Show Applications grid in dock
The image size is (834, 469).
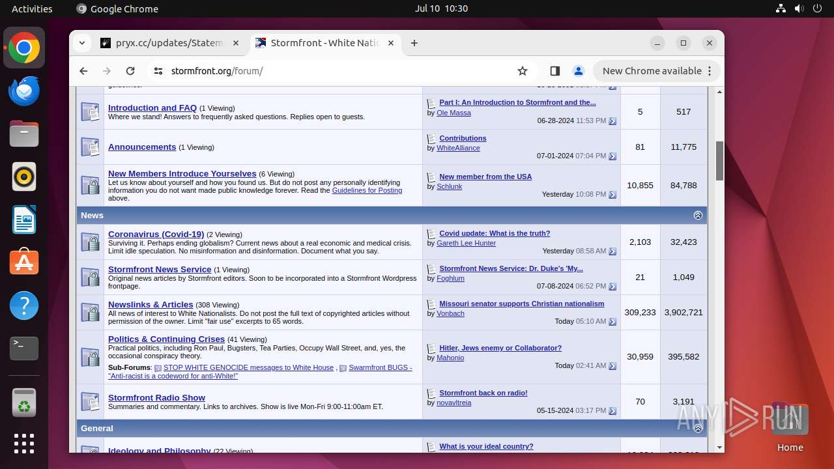pos(24,444)
